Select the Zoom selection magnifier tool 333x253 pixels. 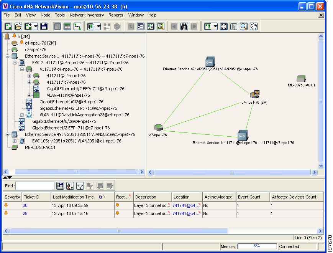click(x=244, y=26)
